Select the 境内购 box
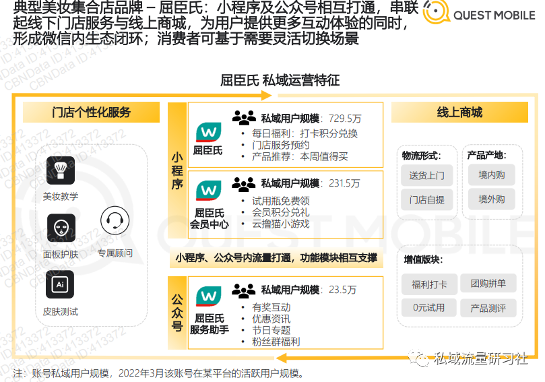 [492, 175]
